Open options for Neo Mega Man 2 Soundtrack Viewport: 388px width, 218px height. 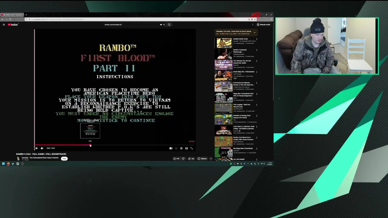(x=256, y=148)
